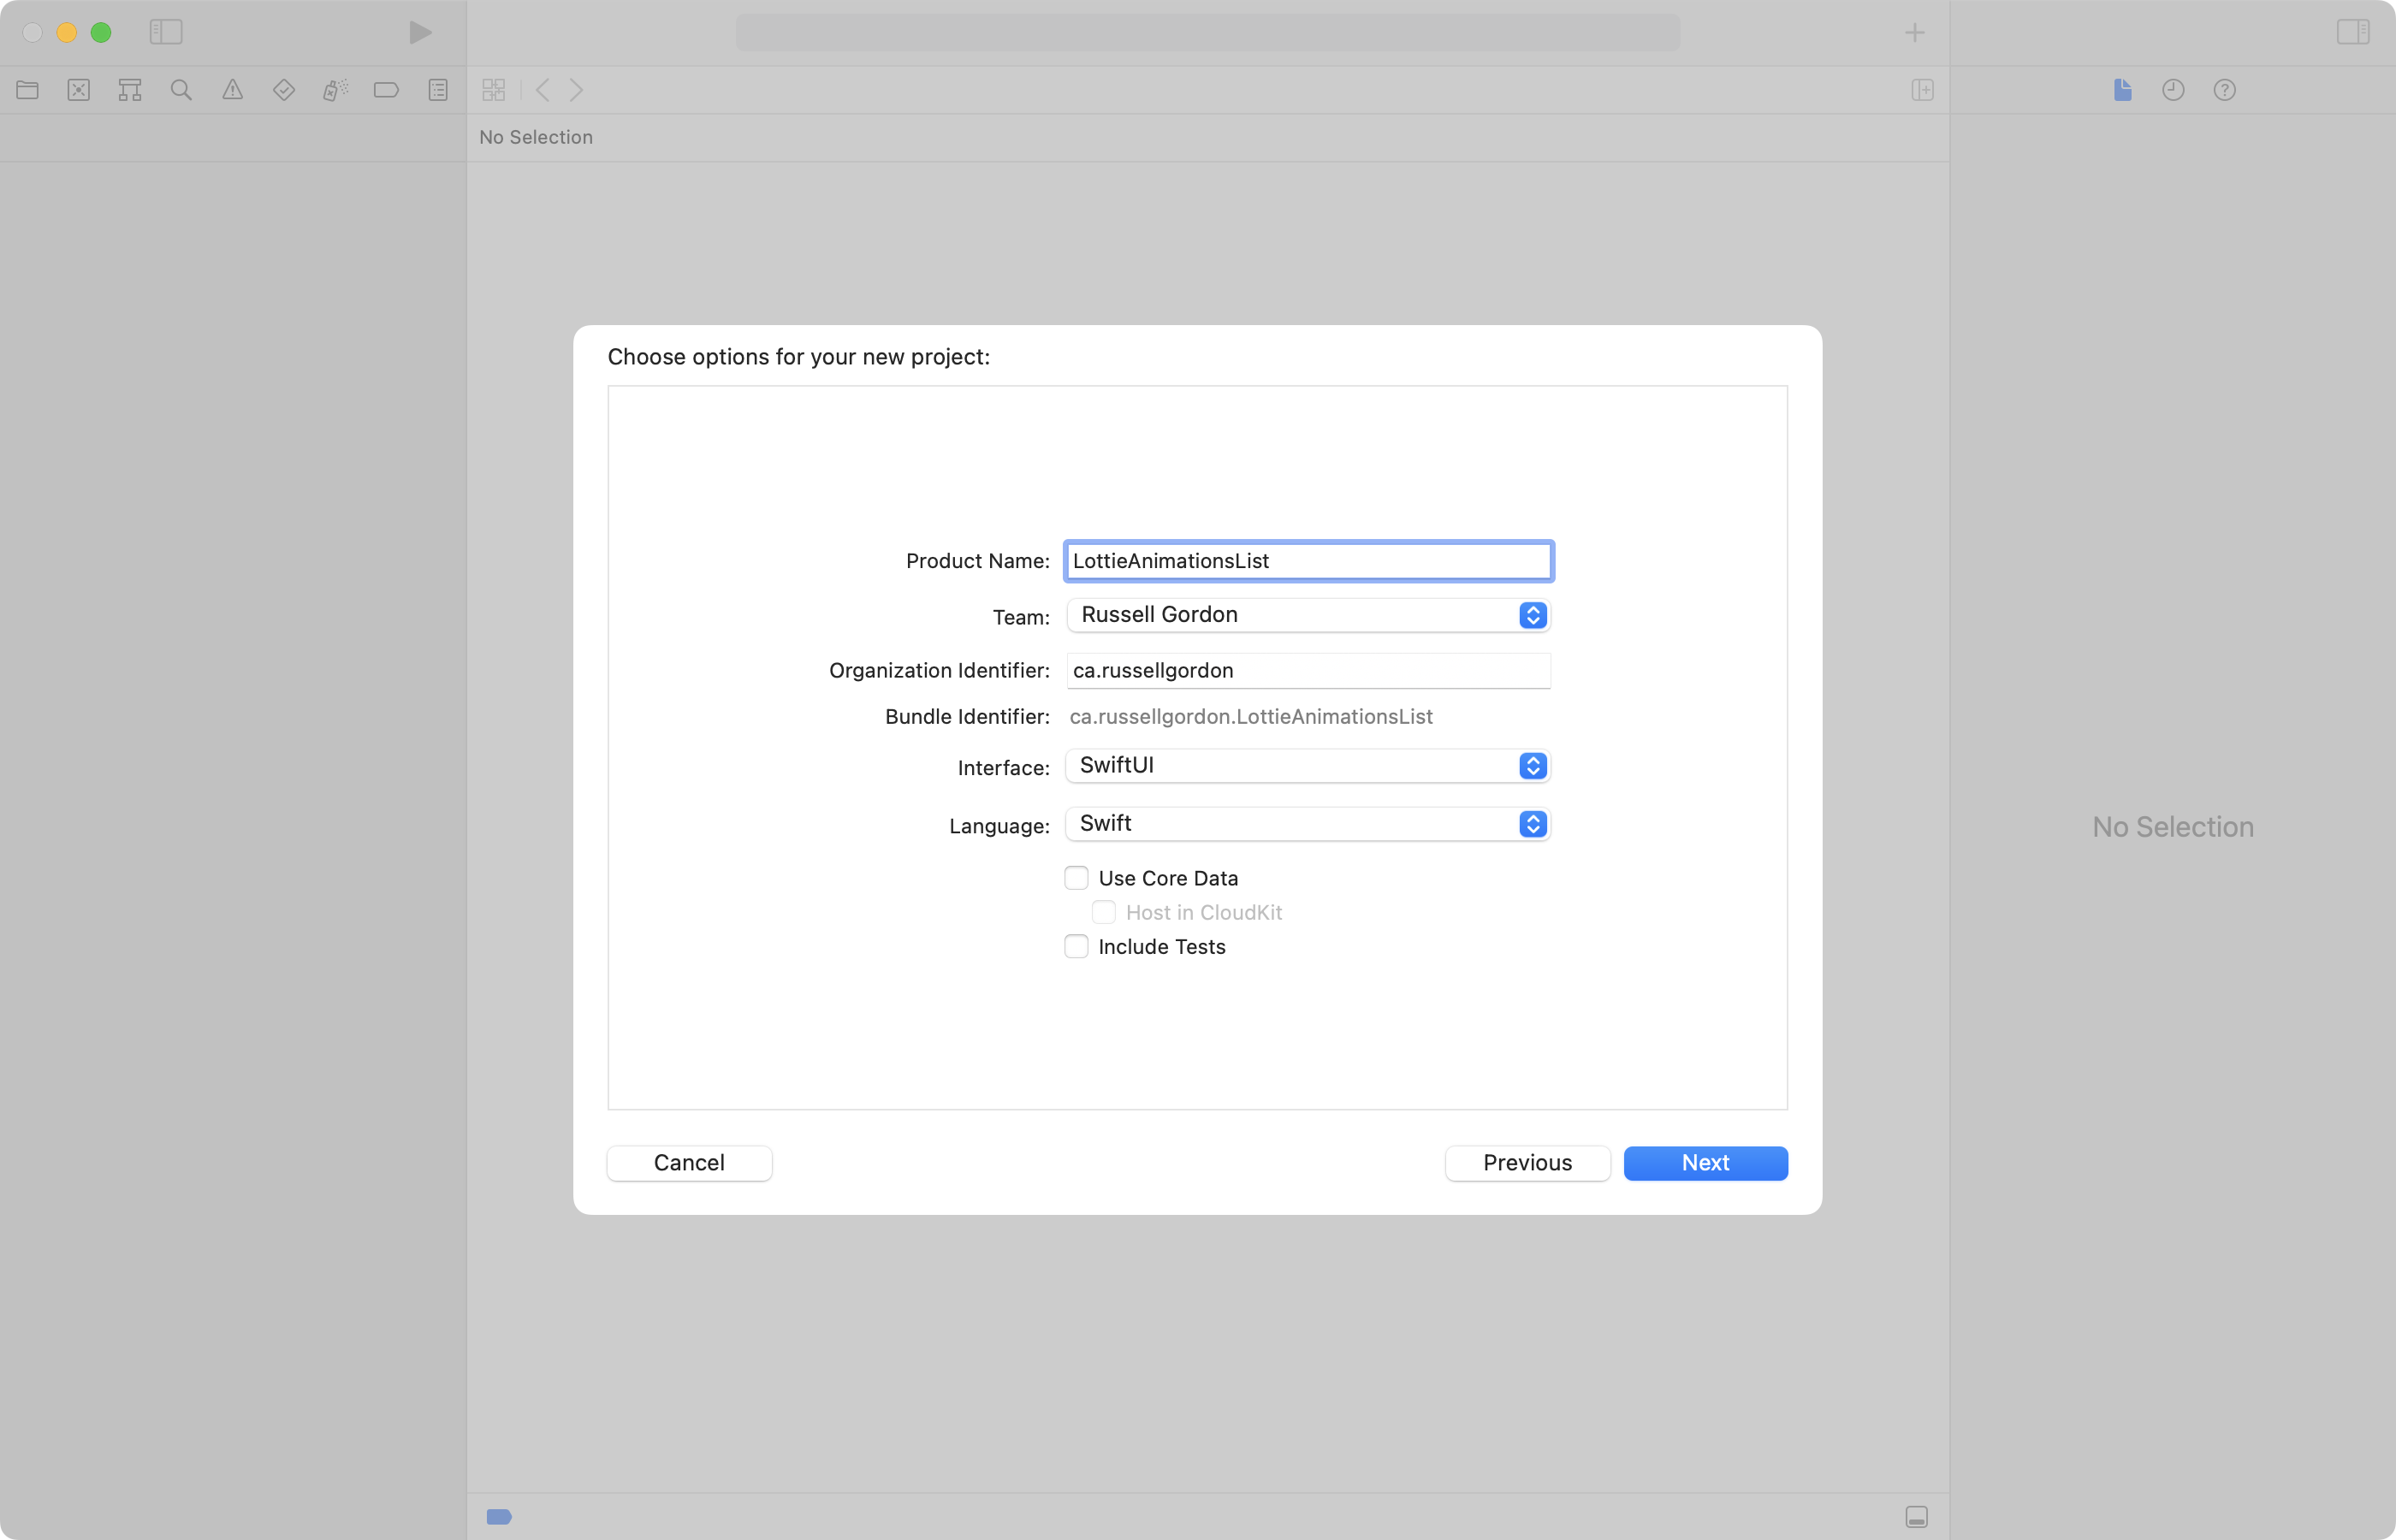Open the Breakpoint navigator
Image resolution: width=2396 pixels, height=1540 pixels.
(386, 90)
